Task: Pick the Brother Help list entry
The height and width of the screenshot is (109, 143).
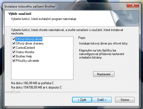Action: coord(24,56)
